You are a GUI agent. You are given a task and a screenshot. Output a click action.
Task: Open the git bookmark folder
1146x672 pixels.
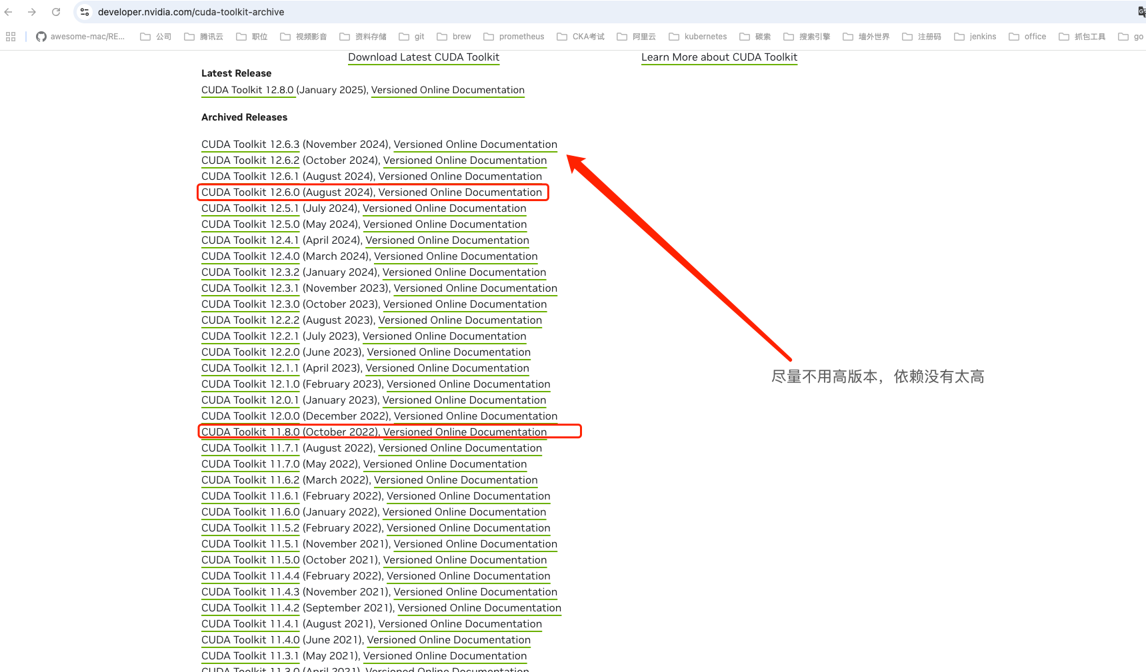click(x=412, y=37)
